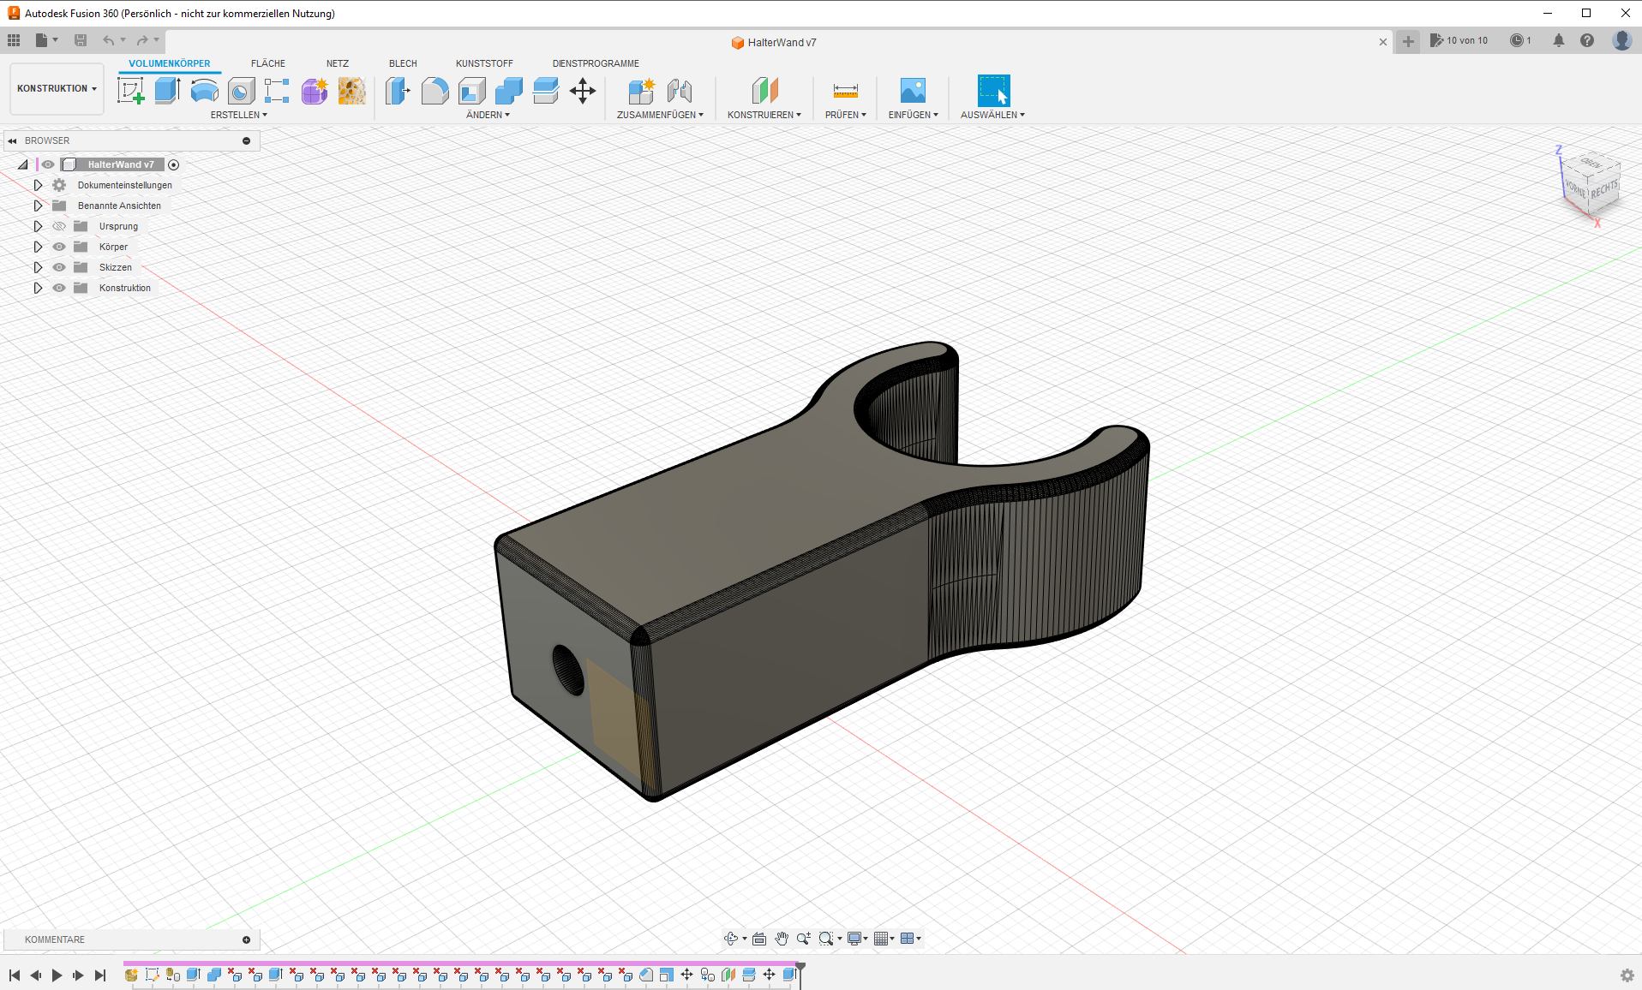1642x990 pixels.
Task: Expand the Dokumenteinstellungen node
Action: 38,185
